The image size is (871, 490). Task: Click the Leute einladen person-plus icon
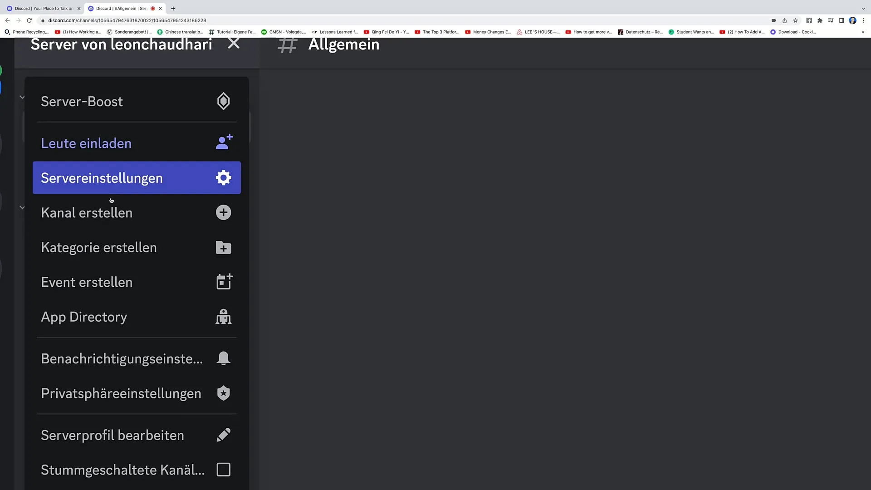[x=223, y=142]
